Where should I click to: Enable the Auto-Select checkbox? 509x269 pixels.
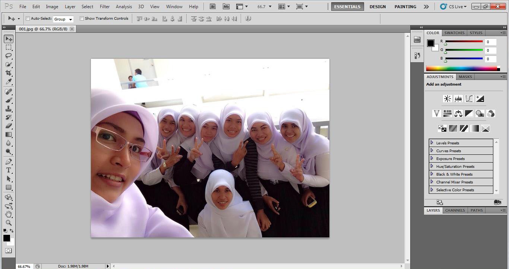click(x=28, y=19)
